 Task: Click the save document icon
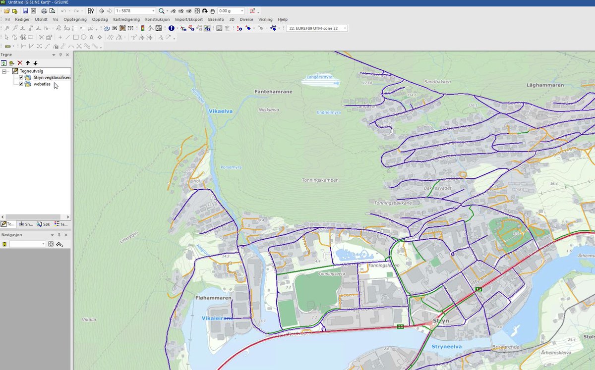26,10
